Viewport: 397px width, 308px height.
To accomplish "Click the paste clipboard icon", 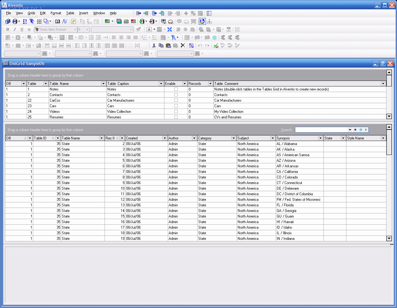I will [x=168, y=46].
